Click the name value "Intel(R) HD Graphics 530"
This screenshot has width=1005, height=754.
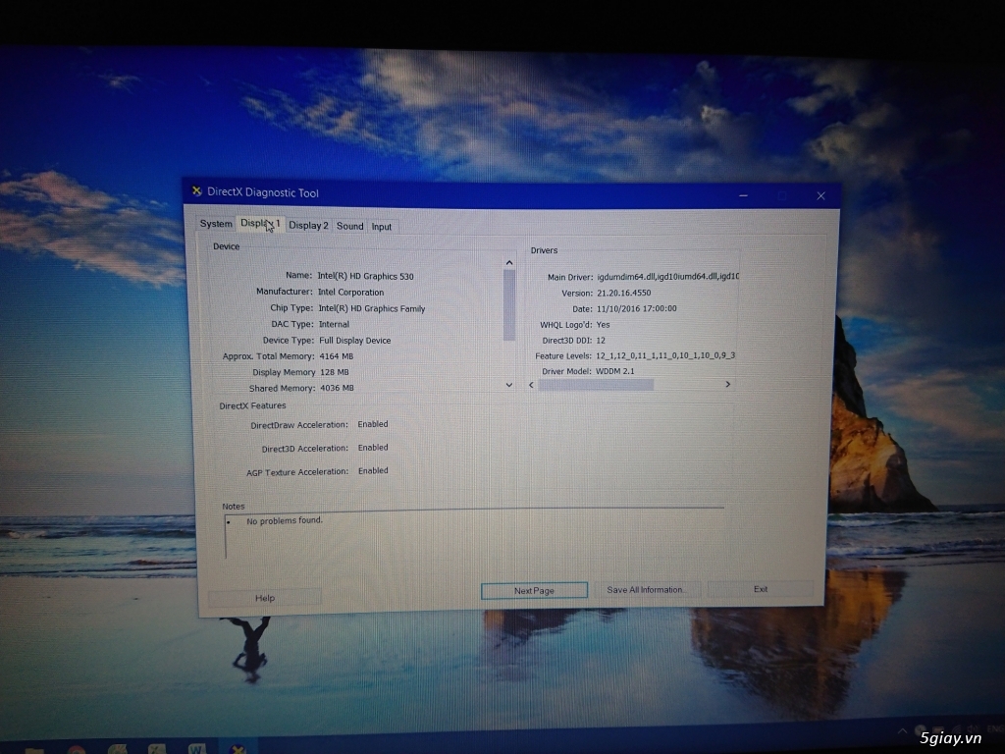tap(365, 276)
